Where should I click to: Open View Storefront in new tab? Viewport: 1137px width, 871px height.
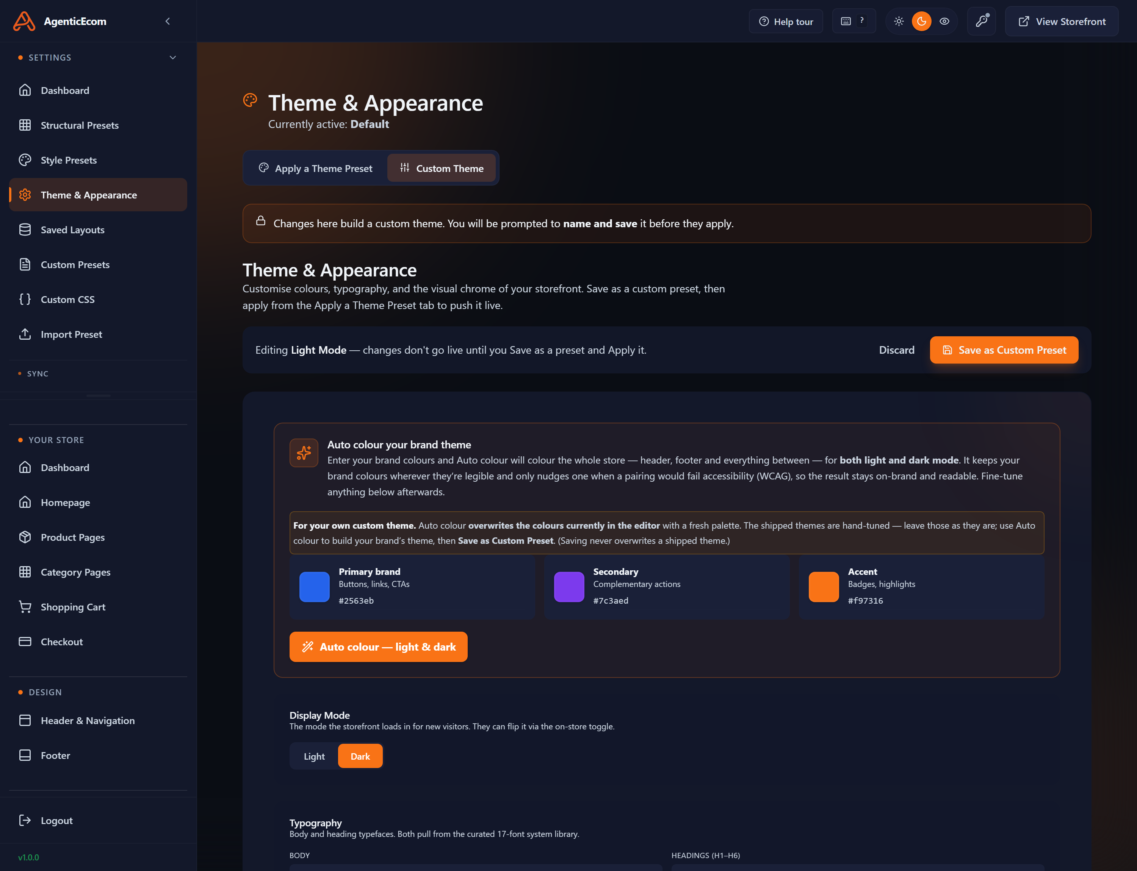tap(1062, 21)
